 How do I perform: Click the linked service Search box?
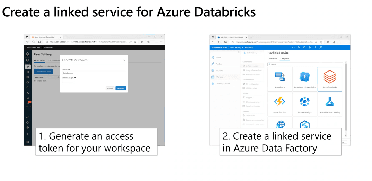pyautogui.click(x=305, y=64)
